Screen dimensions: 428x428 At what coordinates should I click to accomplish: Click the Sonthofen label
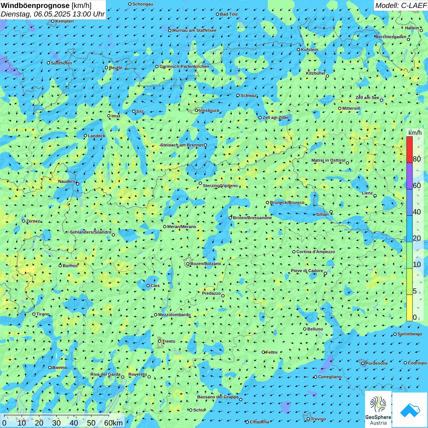(61, 63)
